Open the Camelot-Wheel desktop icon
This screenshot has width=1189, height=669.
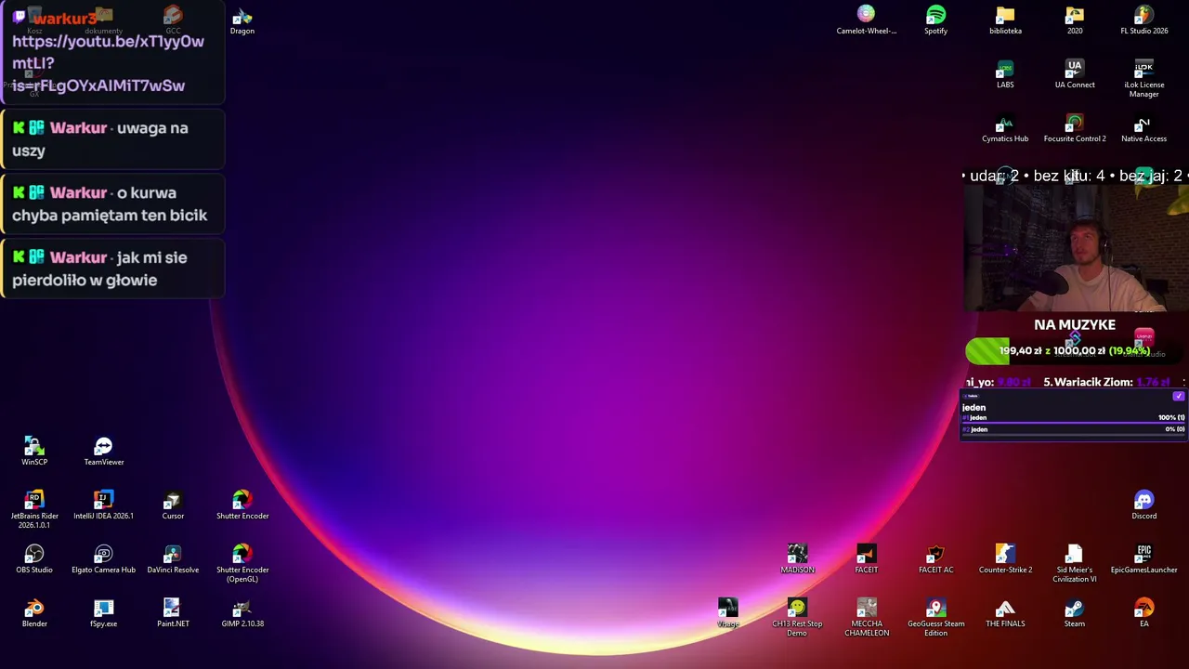[866, 20]
